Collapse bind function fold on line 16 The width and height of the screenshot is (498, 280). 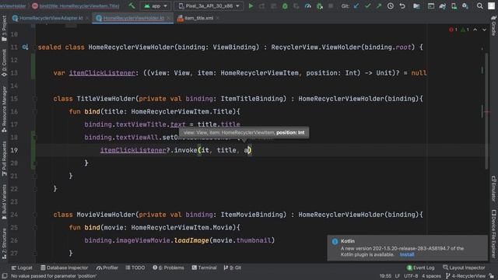click(x=35, y=111)
